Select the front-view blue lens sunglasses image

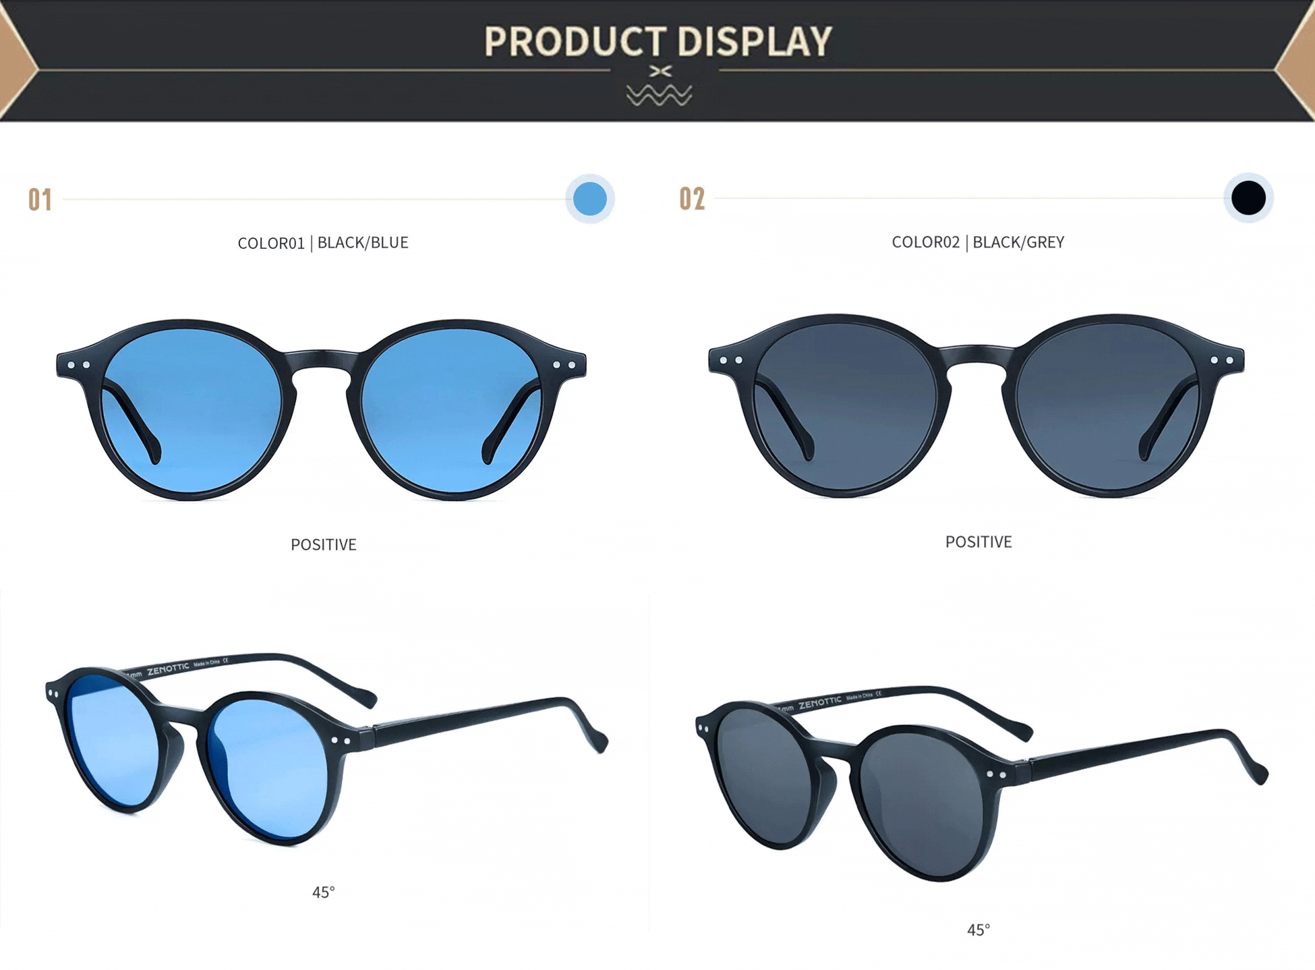(x=321, y=409)
